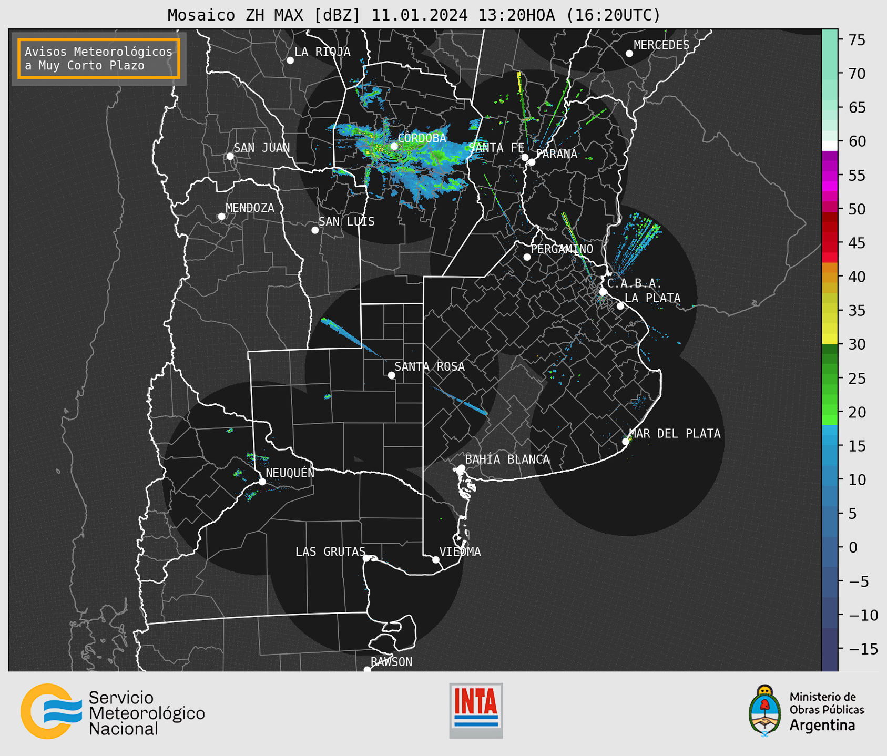Click the CORDOBA map label
The image size is (887, 756).
[x=422, y=138]
